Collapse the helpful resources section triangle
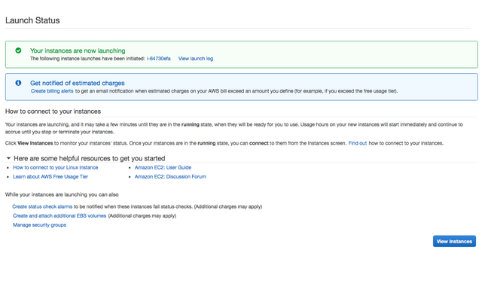482x290 pixels. pyautogui.click(x=8, y=158)
